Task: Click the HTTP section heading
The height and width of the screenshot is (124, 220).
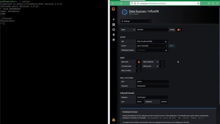Action: tap(123, 37)
